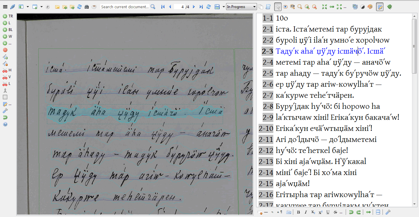Fit image to page icon
The image size is (419, 217).
pos(325,7)
